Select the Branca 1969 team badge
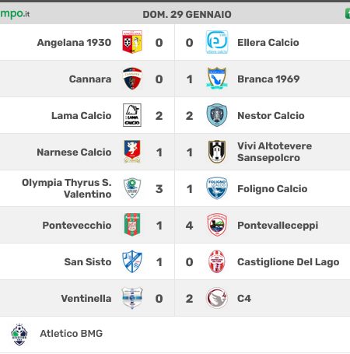350x354 pixels. (217, 79)
